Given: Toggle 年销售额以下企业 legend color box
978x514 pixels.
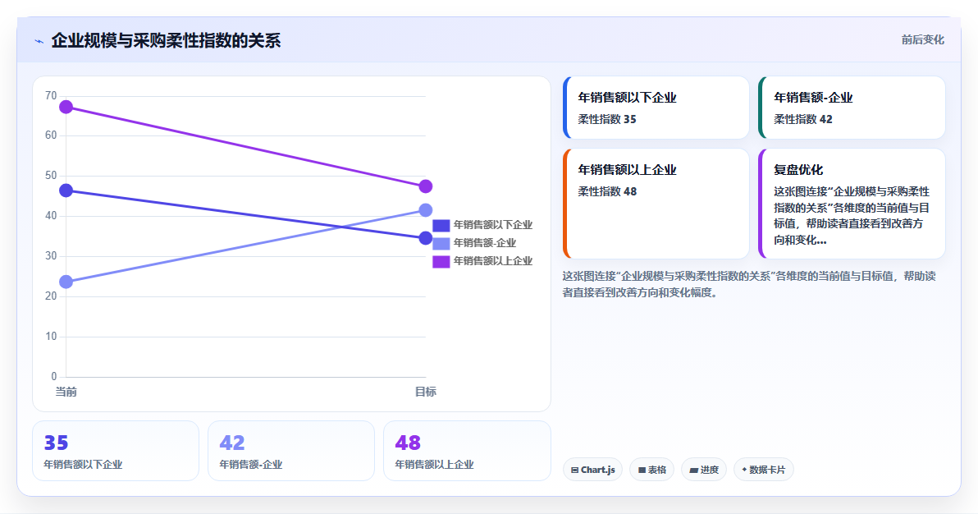Looking at the screenshot, I should point(441,226).
